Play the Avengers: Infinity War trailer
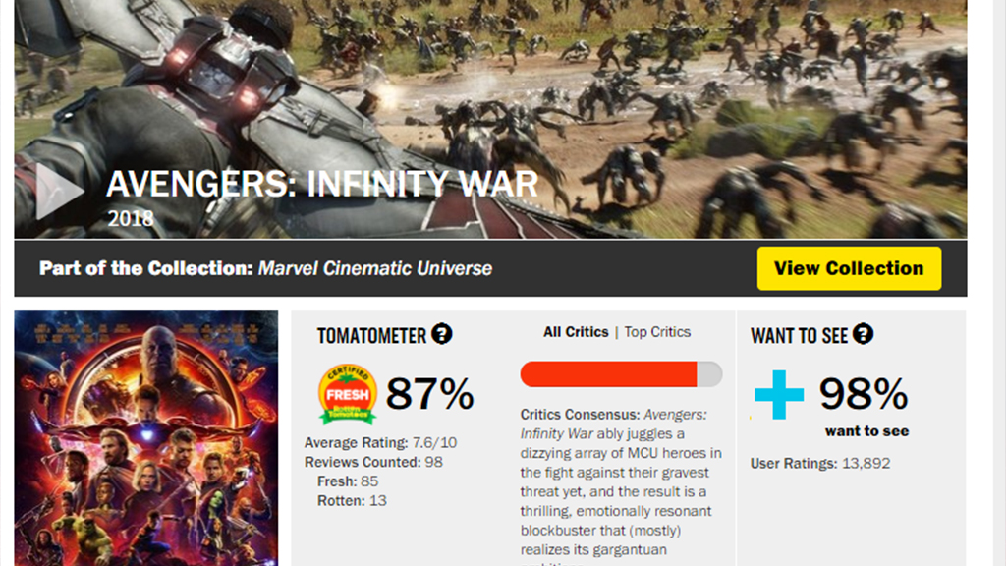 (x=58, y=192)
